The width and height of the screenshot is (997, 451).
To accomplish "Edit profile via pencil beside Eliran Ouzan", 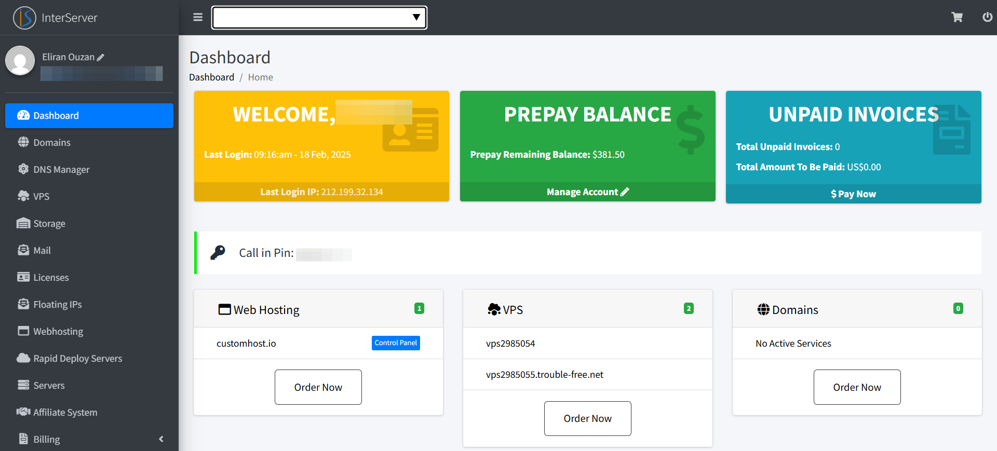I will coord(101,58).
